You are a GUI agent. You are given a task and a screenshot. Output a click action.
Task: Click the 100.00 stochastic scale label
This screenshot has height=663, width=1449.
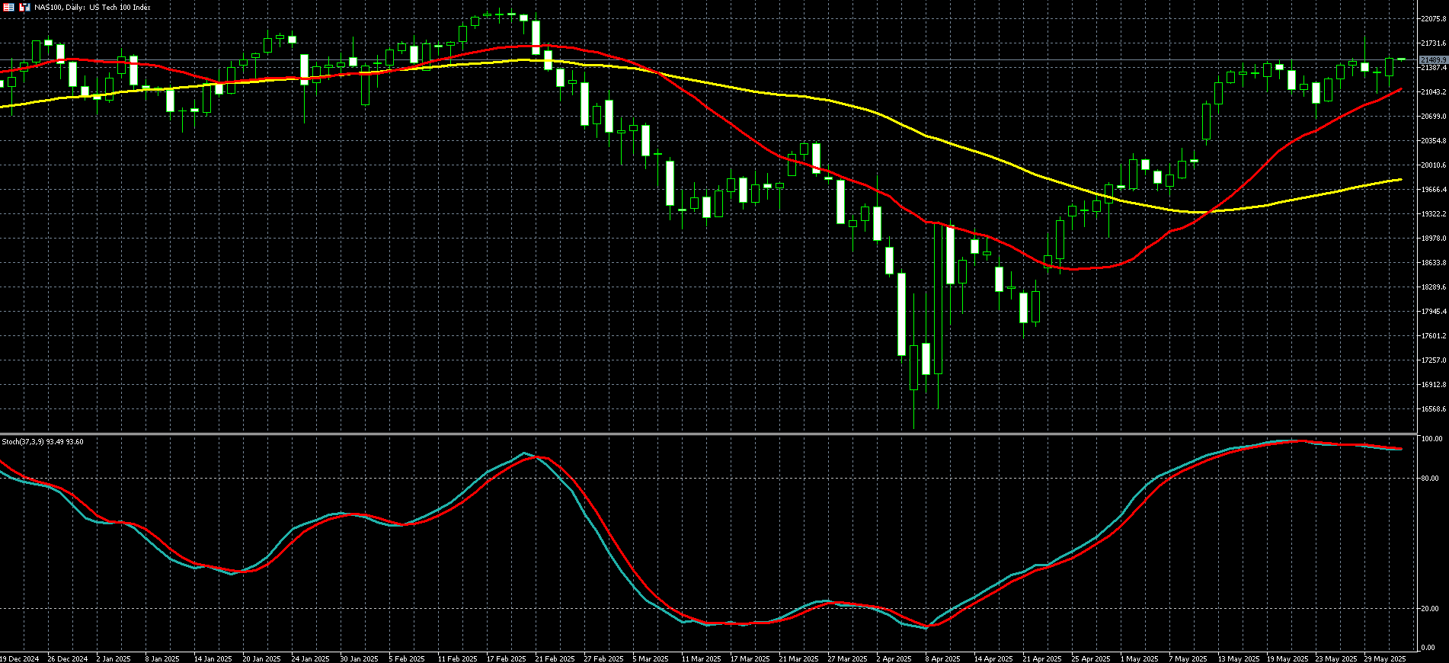[1431, 439]
